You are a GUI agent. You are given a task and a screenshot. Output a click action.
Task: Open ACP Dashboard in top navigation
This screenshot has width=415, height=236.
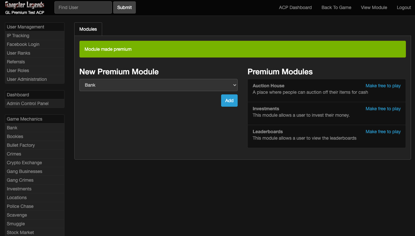[x=295, y=7]
